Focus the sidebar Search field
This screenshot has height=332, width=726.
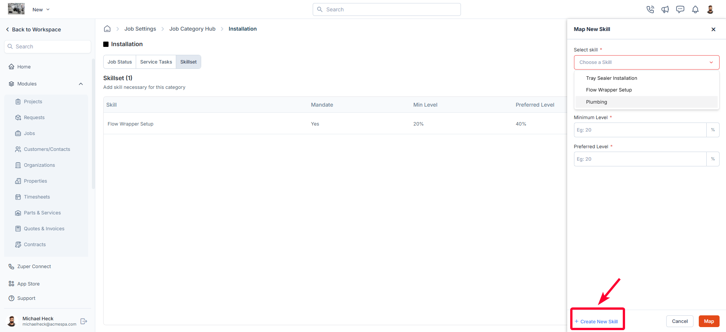tap(48, 47)
